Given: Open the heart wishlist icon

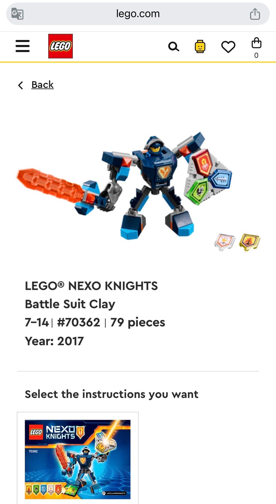Looking at the screenshot, I should 228,47.
